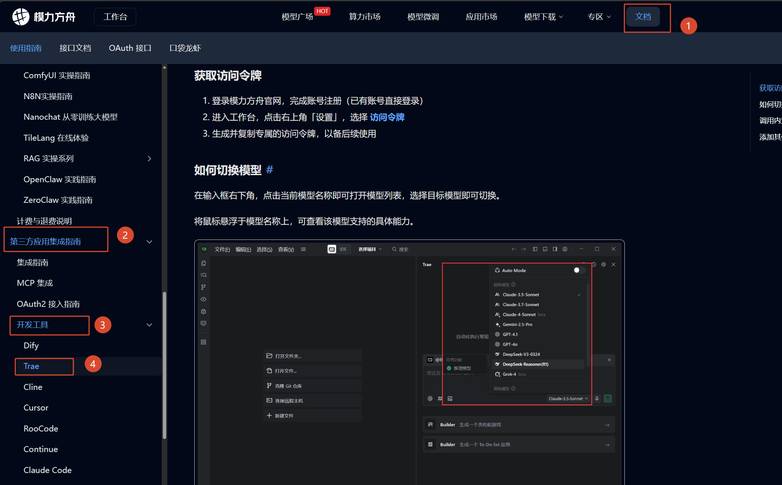Open the 模型下载 dropdown

(x=543, y=17)
